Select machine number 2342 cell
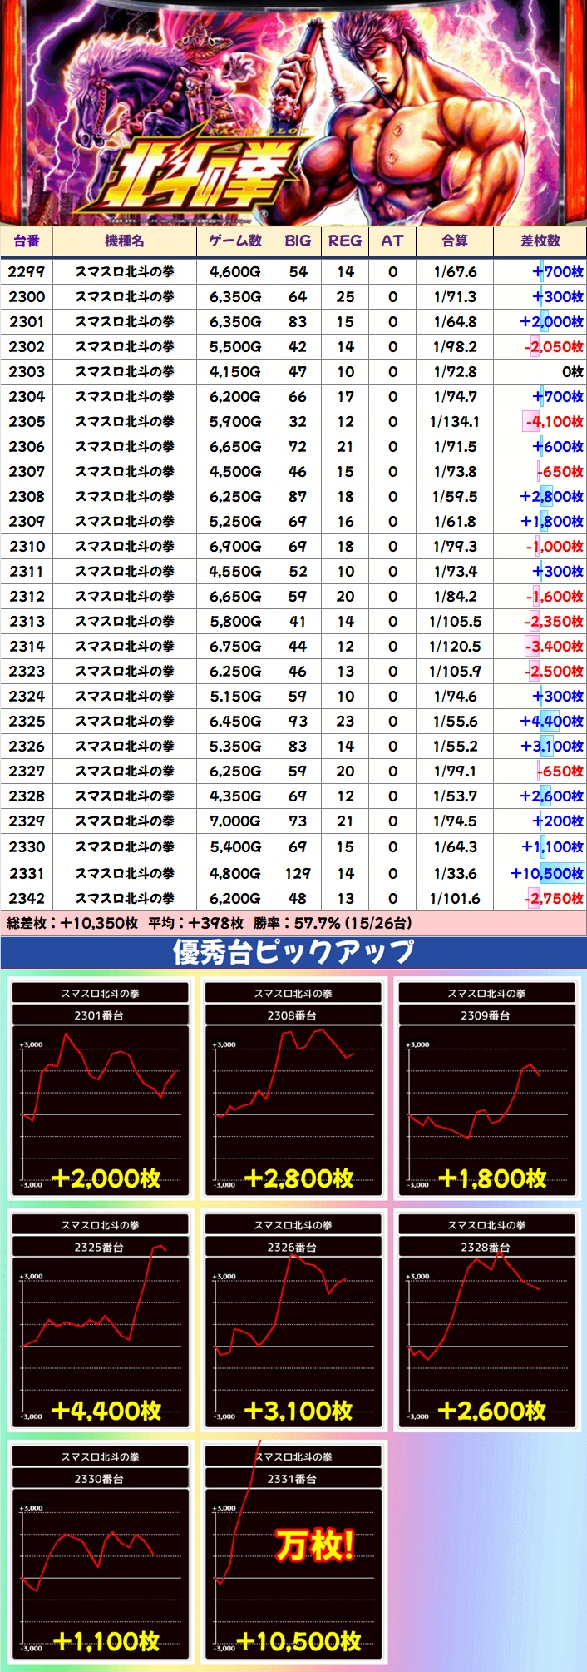587x1672 pixels. (27, 899)
